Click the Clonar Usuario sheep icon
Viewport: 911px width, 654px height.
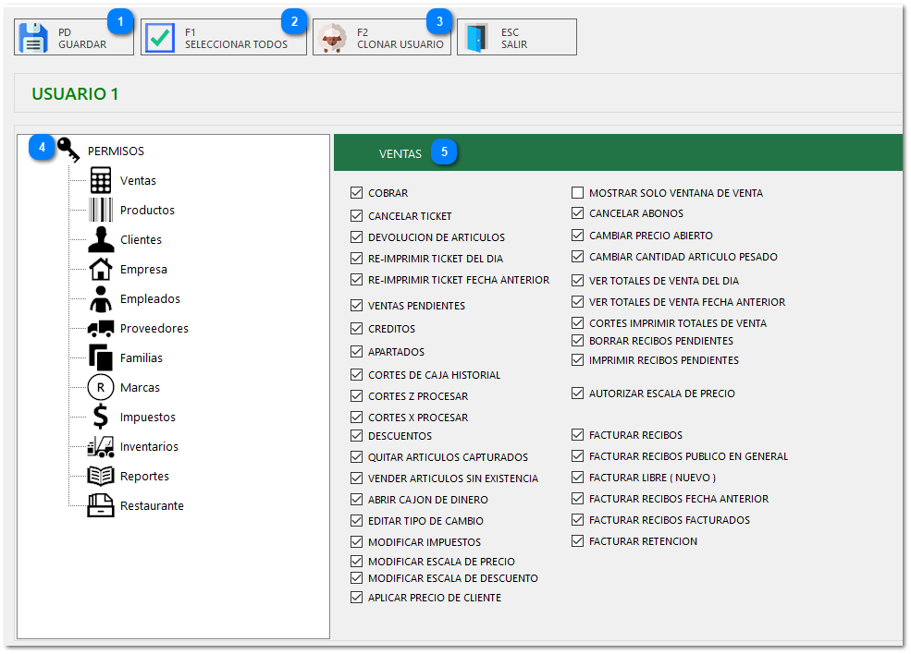pyautogui.click(x=331, y=38)
